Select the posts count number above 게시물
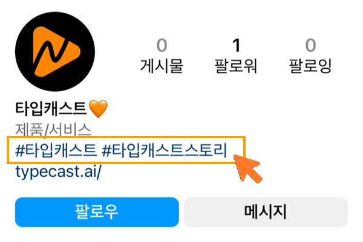This screenshot has width=363, height=242. pos(162,45)
